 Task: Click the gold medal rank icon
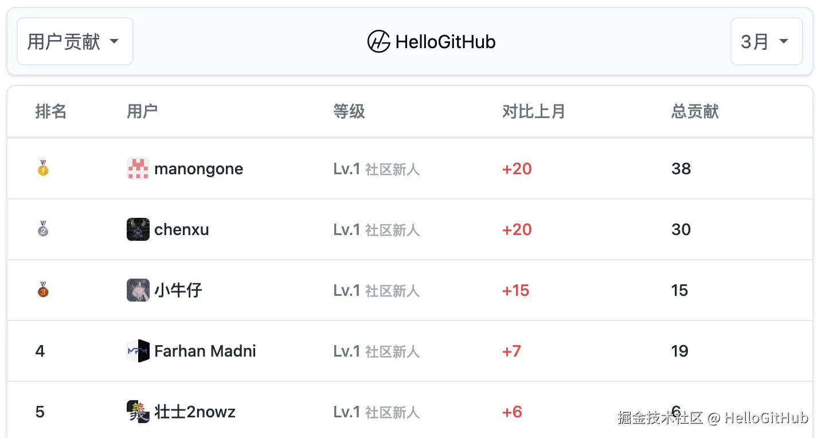[x=43, y=169]
